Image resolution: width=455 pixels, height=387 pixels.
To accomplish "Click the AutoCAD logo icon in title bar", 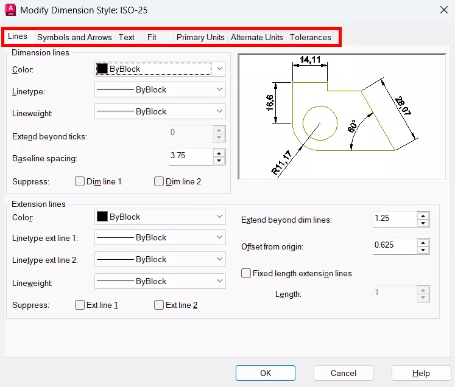I will 10,10.
